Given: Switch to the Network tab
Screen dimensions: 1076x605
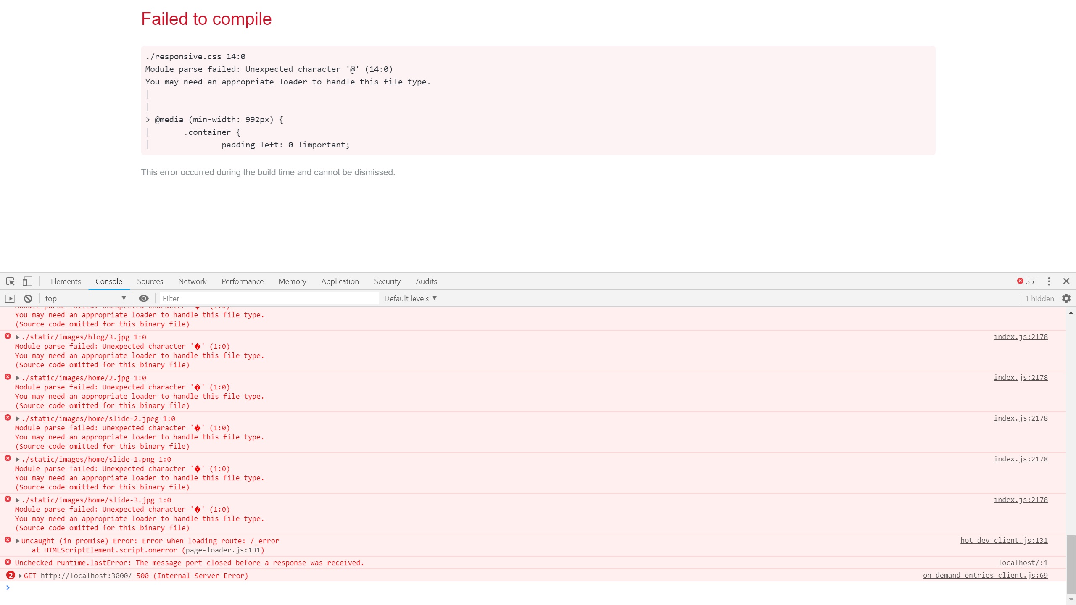Looking at the screenshot, I should (x=192, y=281).
